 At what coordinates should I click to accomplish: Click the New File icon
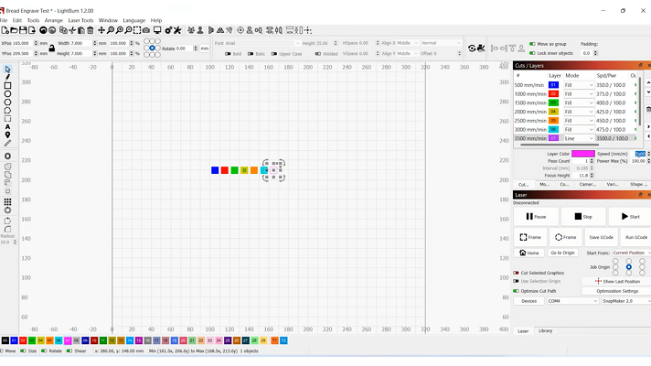click(5, 30)
